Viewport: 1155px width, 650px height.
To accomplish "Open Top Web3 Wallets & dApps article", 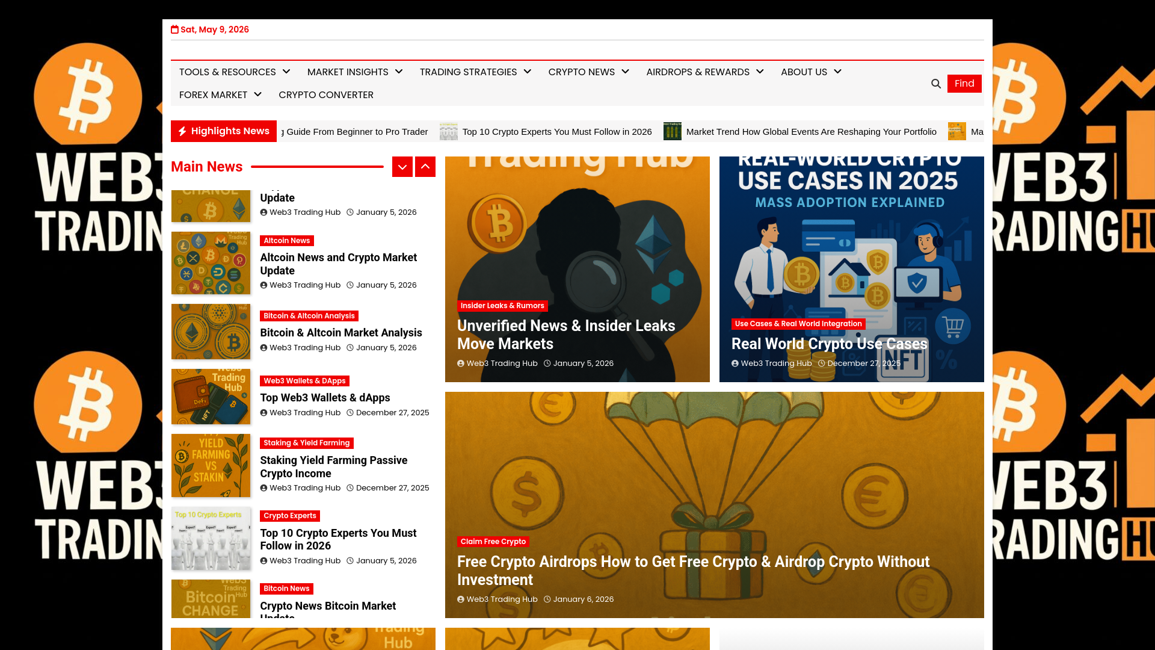I will (325, 398).
